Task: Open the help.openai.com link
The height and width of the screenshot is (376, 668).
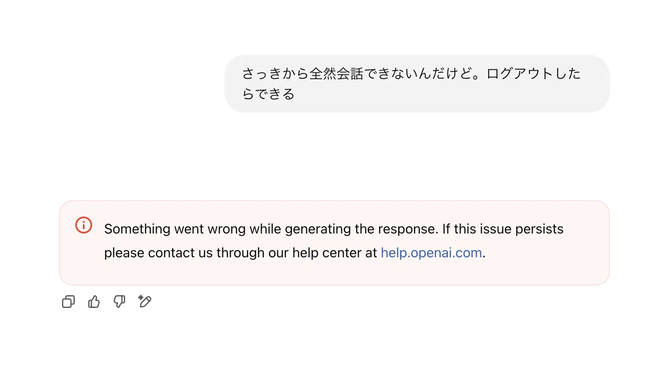Action: pyautogui.click(x=431, y=253)
